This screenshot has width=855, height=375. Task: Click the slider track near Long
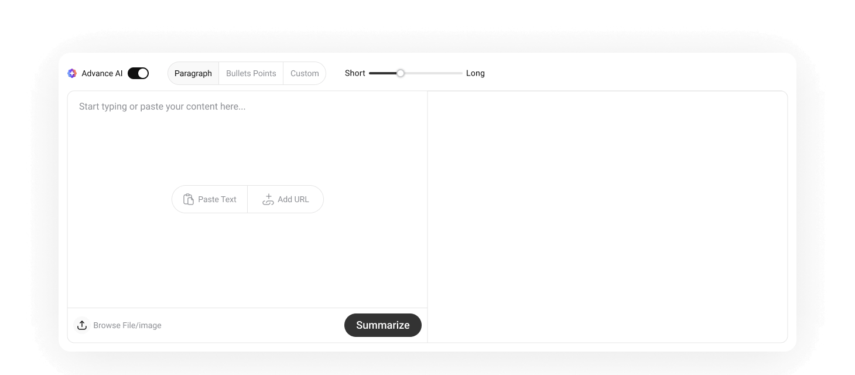point(451,73)
